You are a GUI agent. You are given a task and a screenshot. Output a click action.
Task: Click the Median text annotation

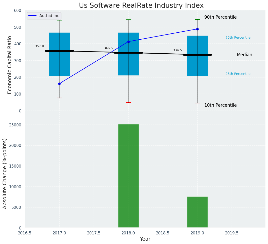pos(244,55)
